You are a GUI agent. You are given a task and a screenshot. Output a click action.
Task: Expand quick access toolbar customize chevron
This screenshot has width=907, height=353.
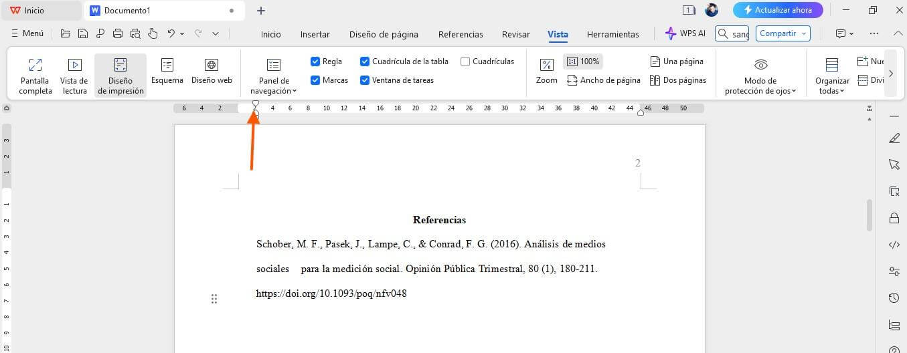point(216,33)
